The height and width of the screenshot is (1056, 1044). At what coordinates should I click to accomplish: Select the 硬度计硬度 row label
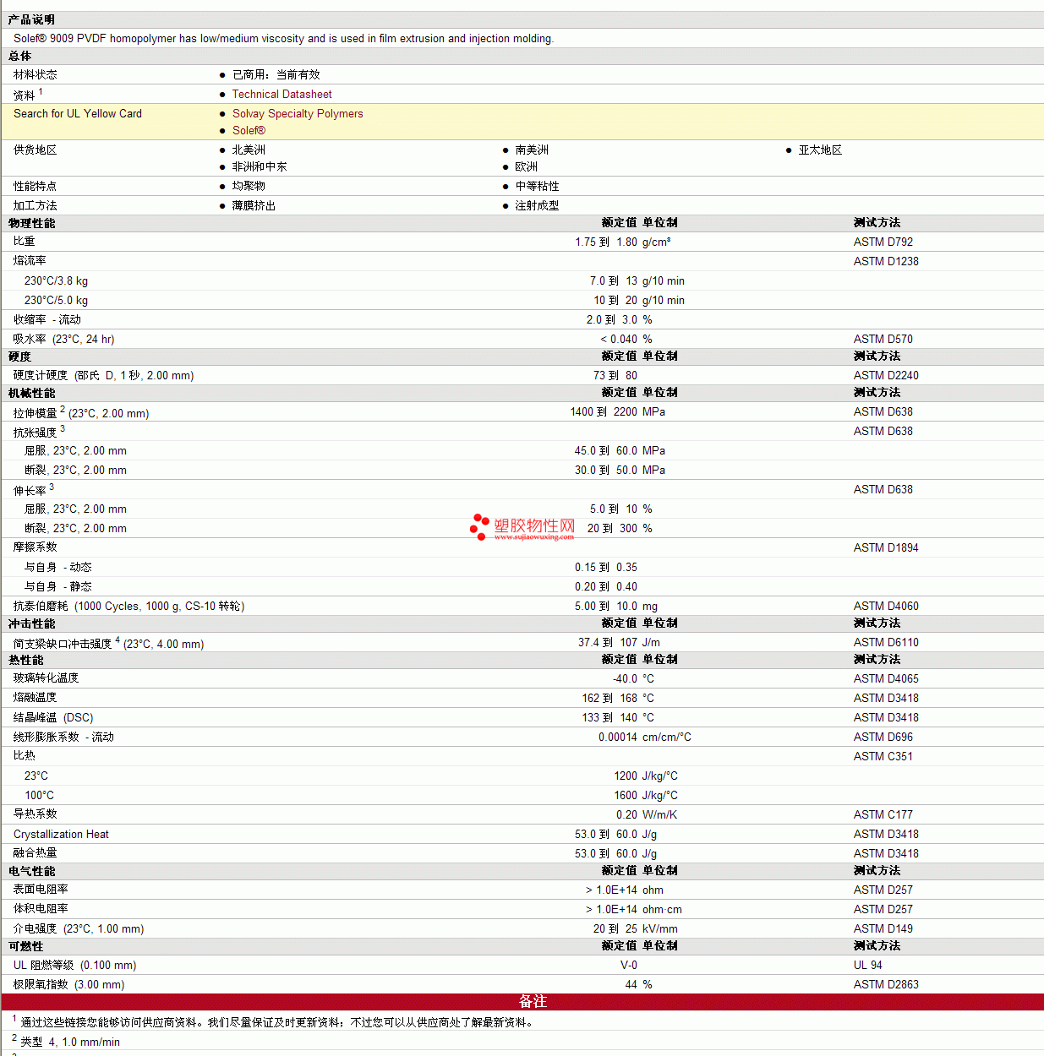(x=103, y=375)
